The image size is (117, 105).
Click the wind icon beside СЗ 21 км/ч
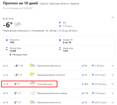(93, 75)
